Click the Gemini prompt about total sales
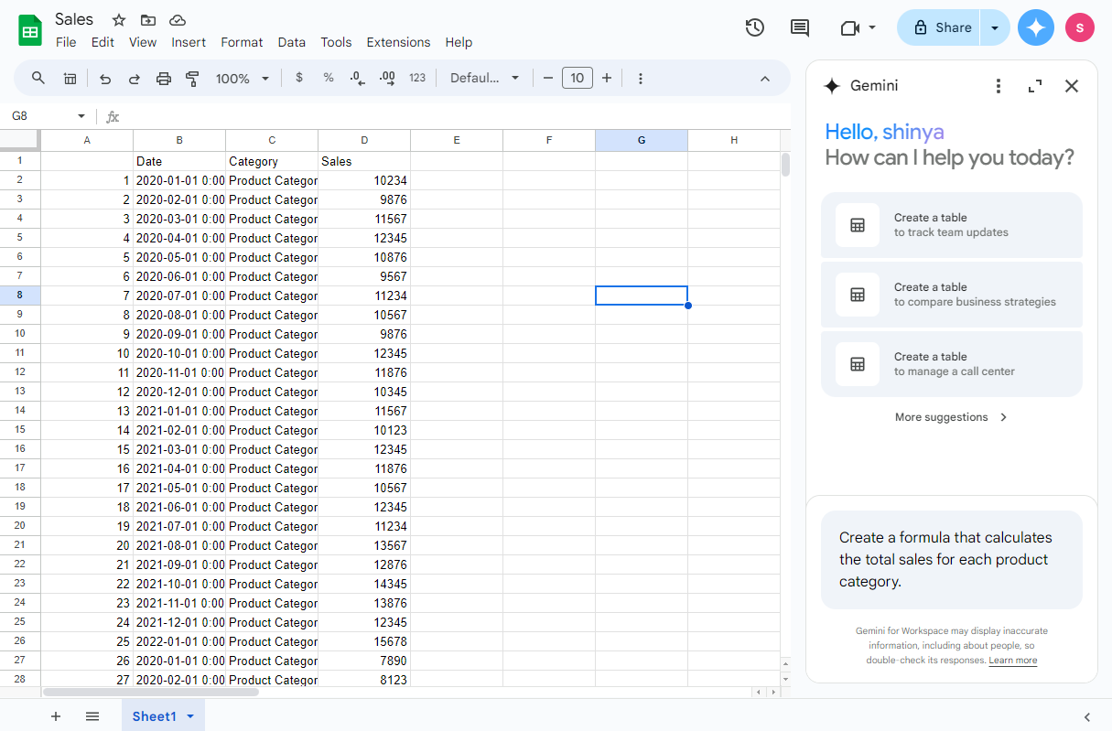This screenshot has width=1112, height=731. (952, 560)
